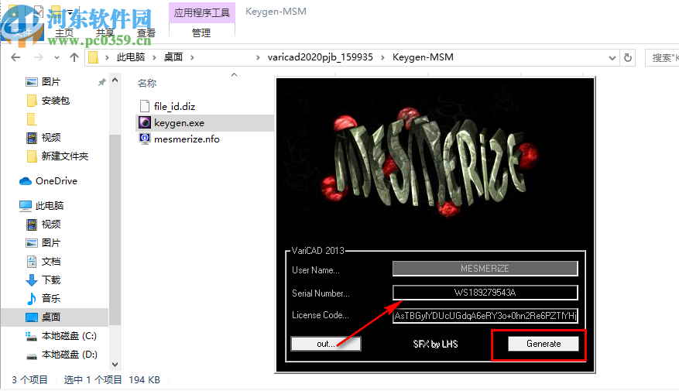Select keygen.exe in file list
This screenshot has width=679, height=391.
pyautogui.click(x=179, y=123)
